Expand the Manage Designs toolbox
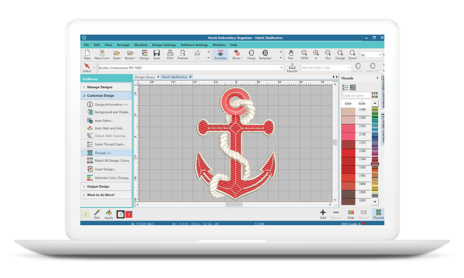 coord(106,87)
